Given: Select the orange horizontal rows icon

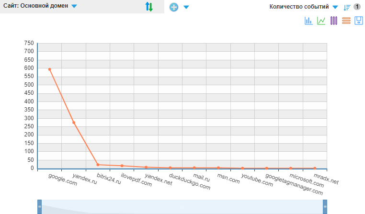Looking at the screenshot, I should coord(346,21).
